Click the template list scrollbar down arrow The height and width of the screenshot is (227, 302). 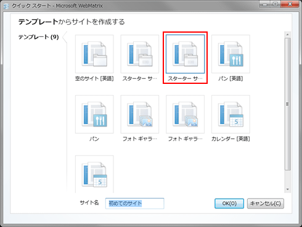tap(287, 189)
